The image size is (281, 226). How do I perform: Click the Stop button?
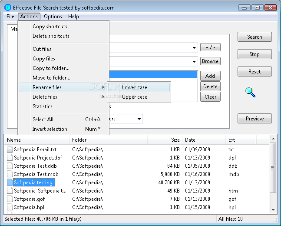(255, 54)
